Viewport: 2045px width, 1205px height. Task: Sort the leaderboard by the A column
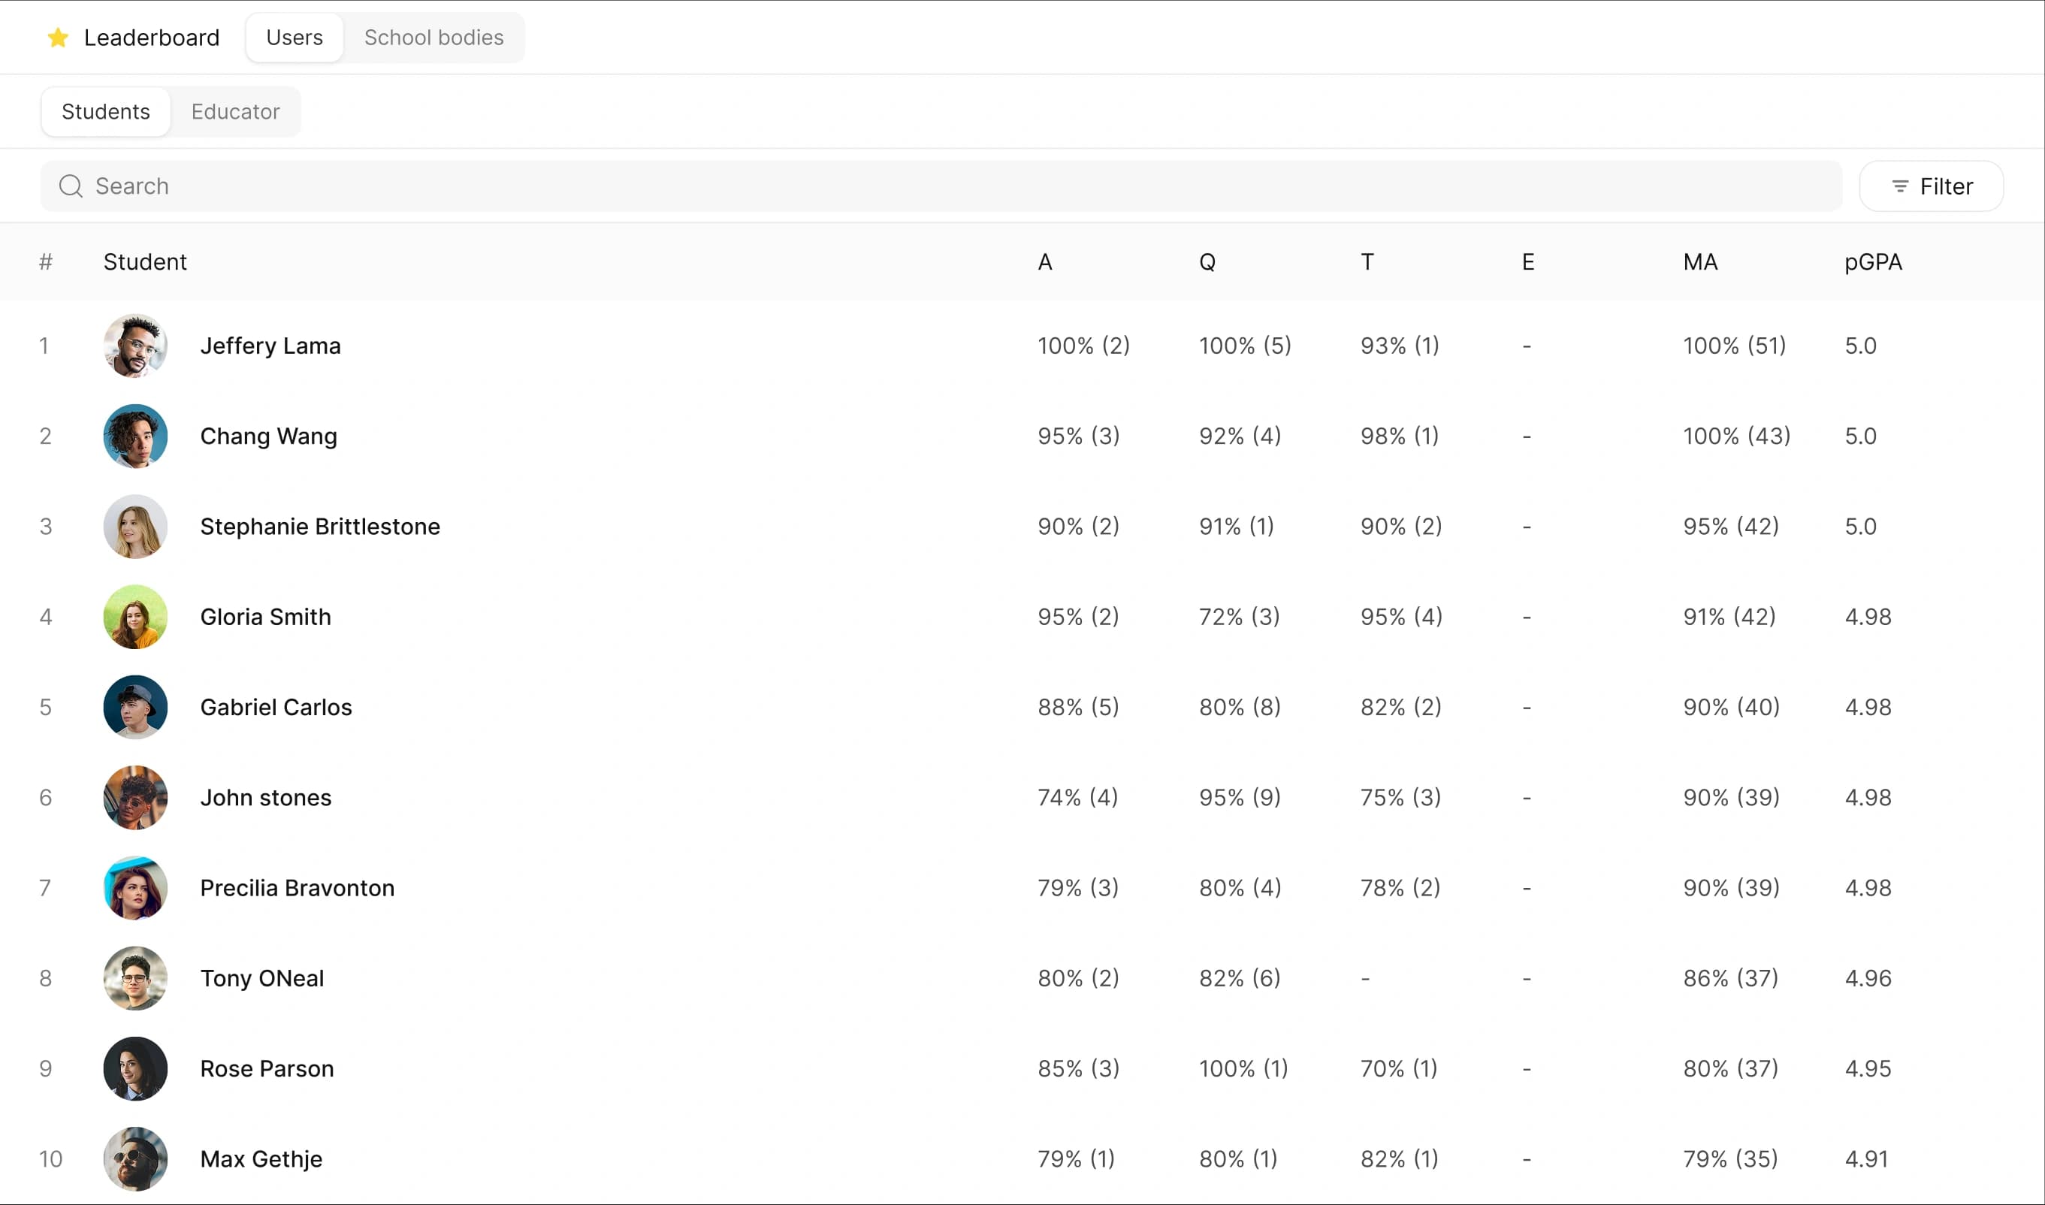[x=1044, y=261]
